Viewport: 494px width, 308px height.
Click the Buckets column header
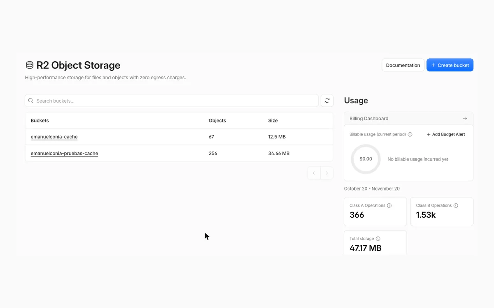pos(40,121)
